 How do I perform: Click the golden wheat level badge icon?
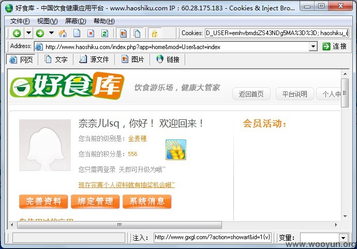coord(176,150)
